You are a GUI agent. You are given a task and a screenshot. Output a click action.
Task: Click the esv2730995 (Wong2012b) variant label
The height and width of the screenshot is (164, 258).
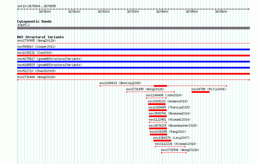tap(37, 40)
